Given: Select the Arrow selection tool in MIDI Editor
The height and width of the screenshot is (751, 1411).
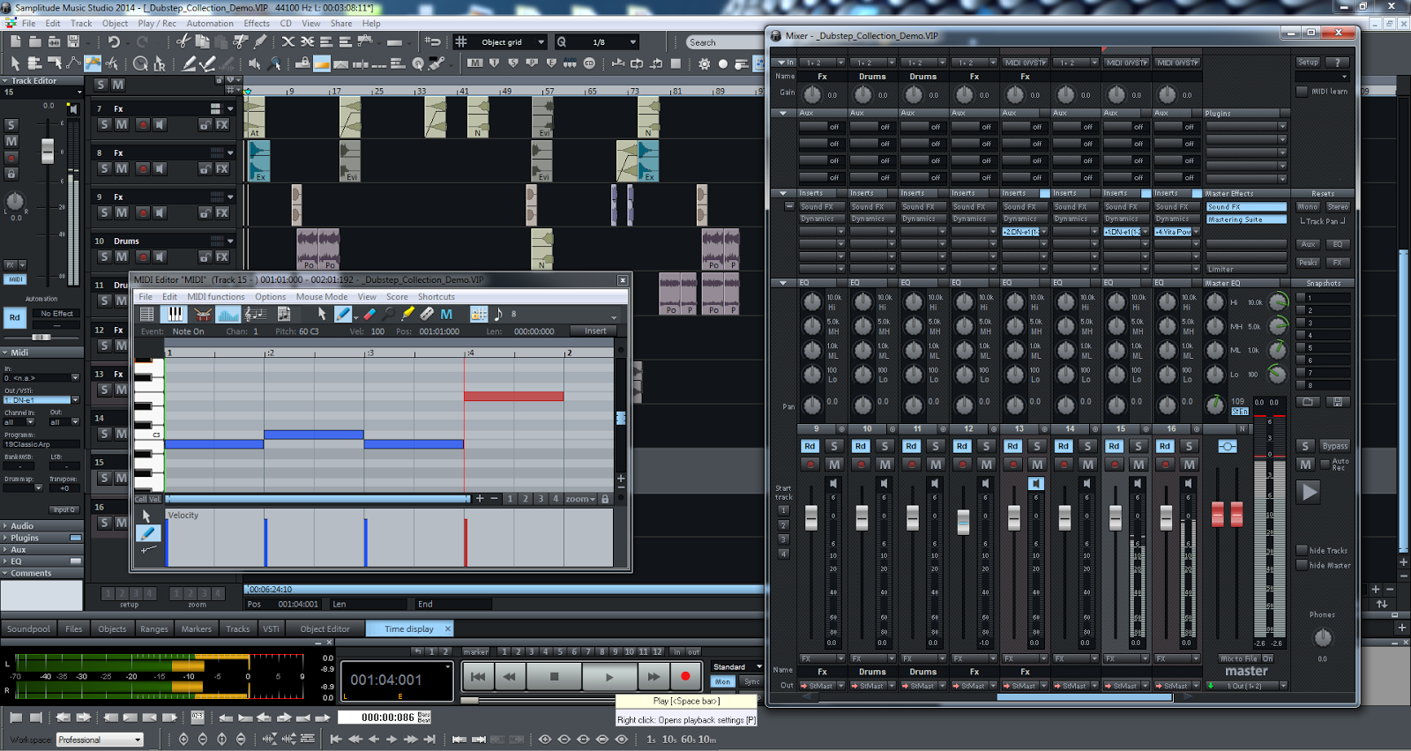Looking at the screenshot, I should 322,314.
